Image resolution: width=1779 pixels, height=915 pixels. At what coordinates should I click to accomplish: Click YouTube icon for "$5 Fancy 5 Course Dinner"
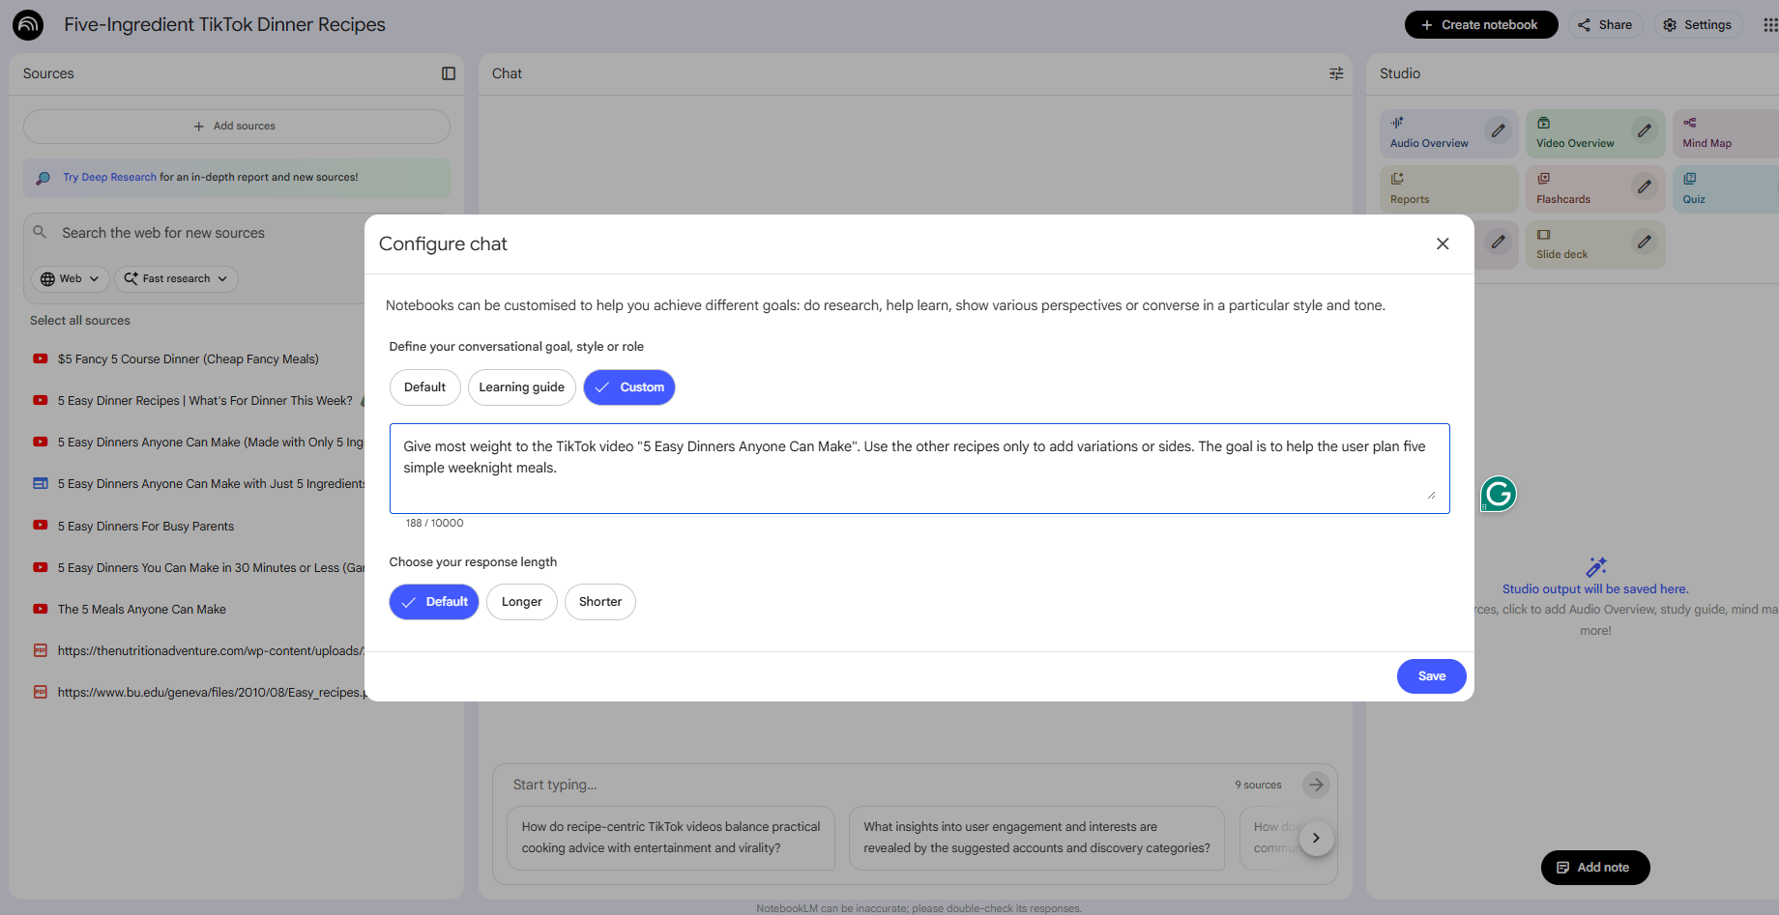pyautogui.click(x=41, y=358)
